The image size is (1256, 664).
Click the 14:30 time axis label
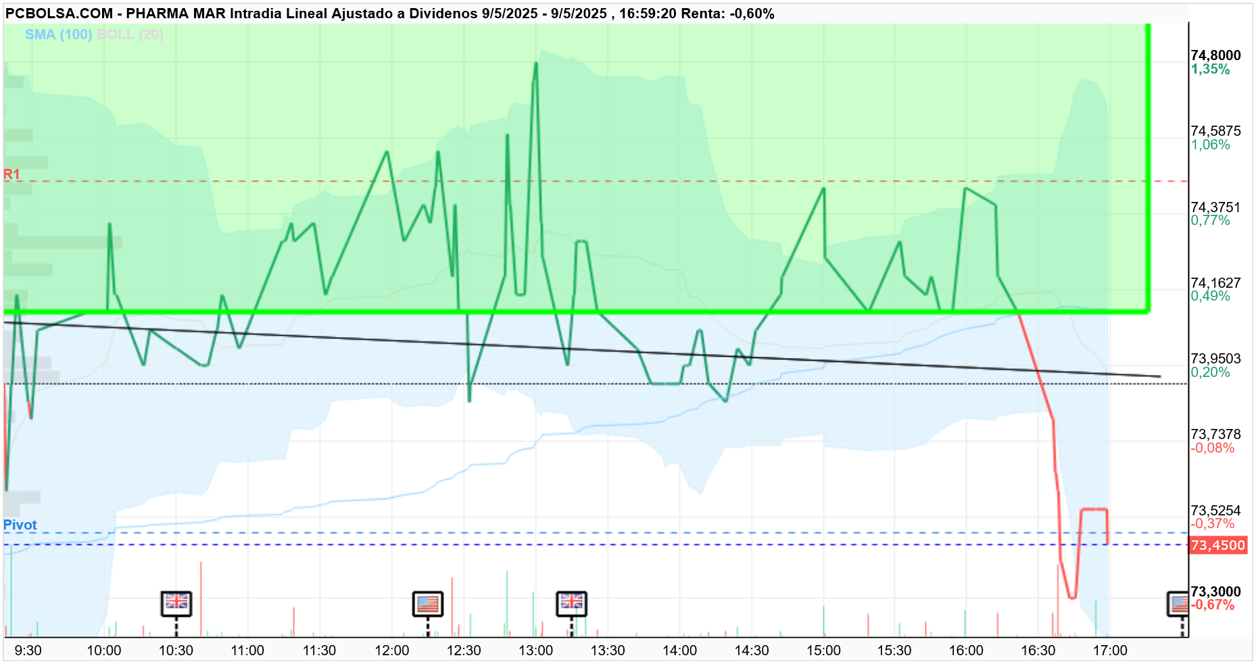pos(752,650)
